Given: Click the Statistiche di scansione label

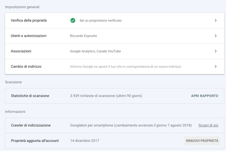Looking at the screenshot, I should tap(30, 96).
